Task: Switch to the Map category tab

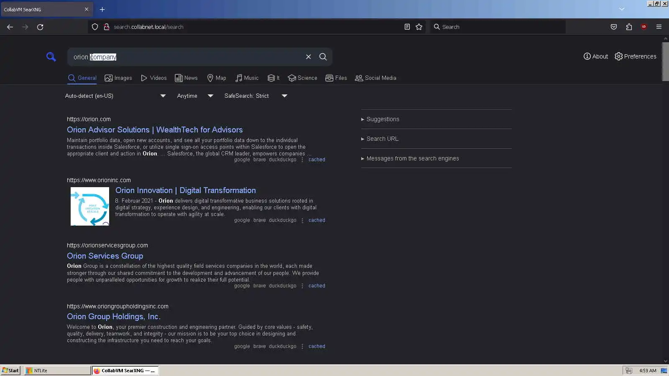Action: (x=217, y=78)
